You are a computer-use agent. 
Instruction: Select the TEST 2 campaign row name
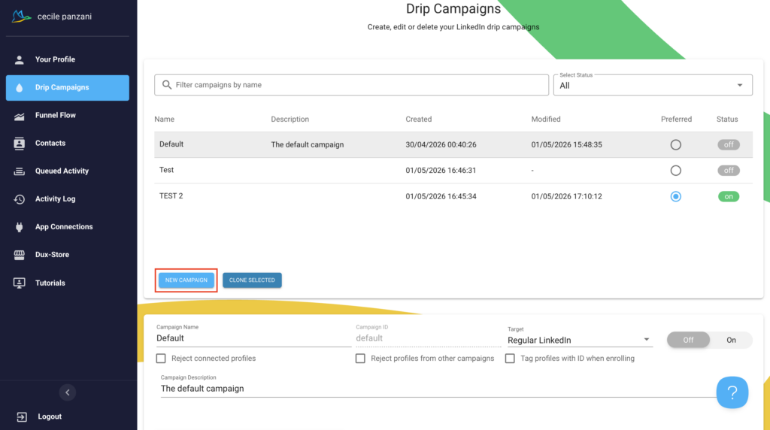point(171,196)
